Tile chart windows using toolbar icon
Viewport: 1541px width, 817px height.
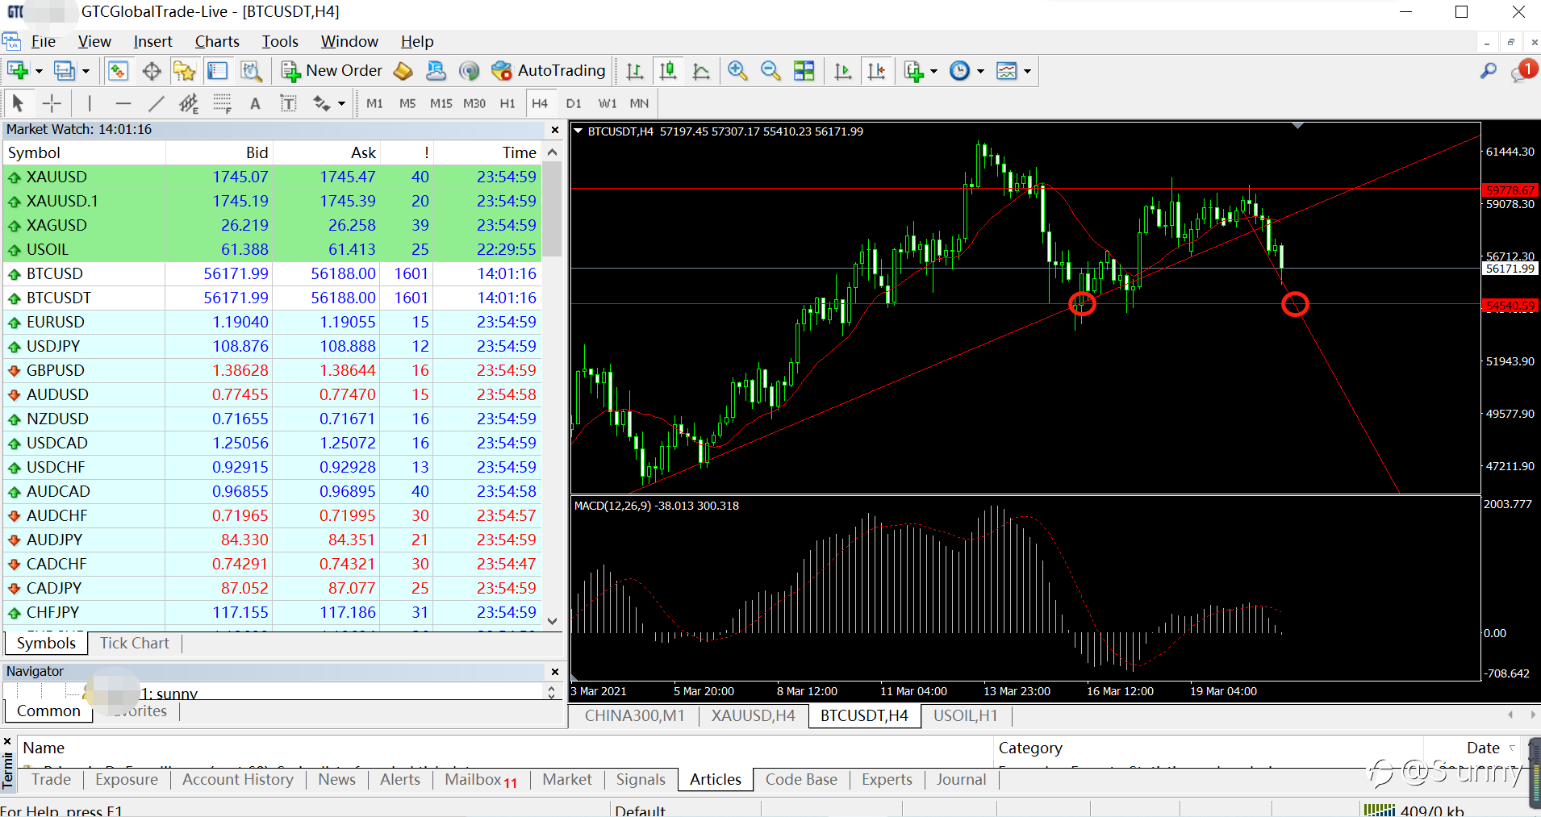(804, 71)
